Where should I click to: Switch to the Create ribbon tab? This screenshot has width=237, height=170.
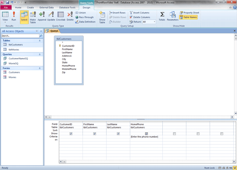click(31, 7)
